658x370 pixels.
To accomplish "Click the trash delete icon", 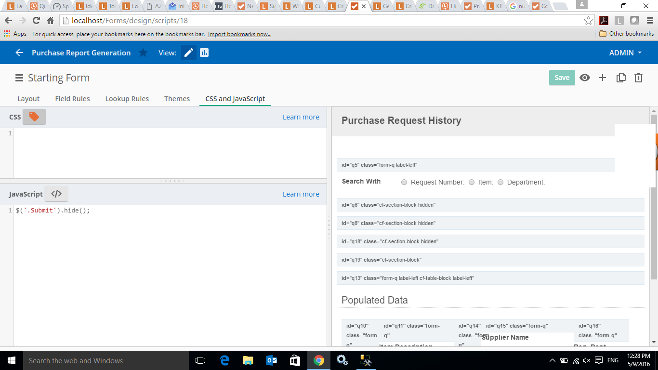I will coord(639,78).
